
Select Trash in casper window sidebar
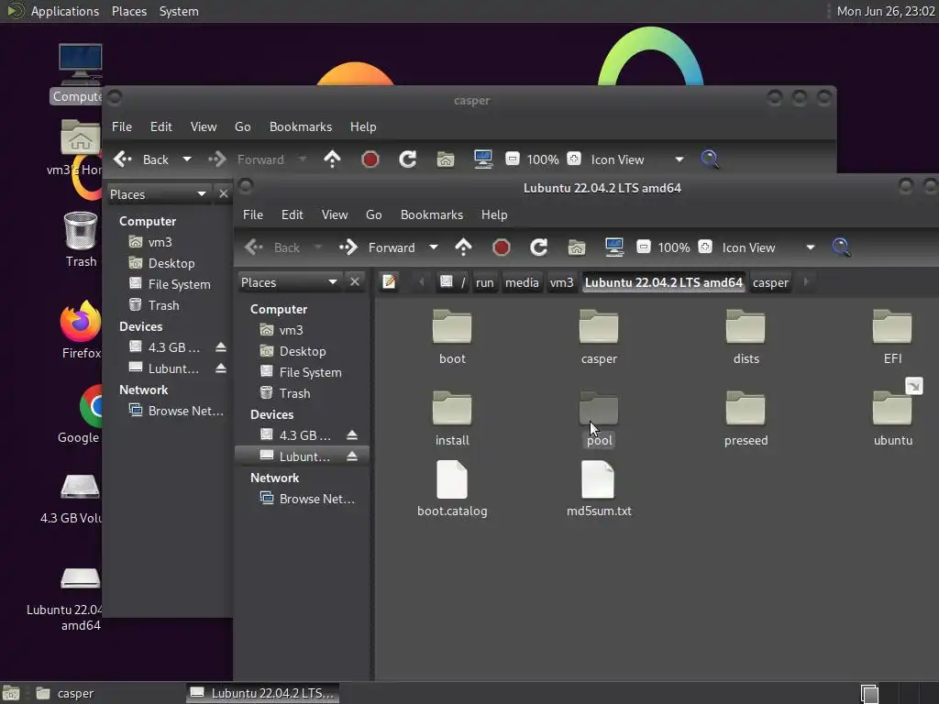point(170,305)
